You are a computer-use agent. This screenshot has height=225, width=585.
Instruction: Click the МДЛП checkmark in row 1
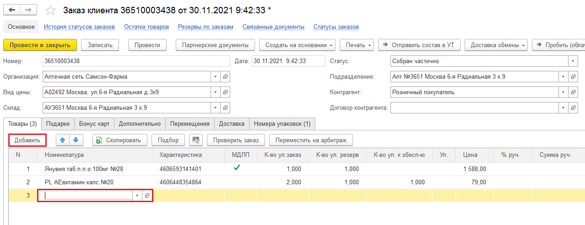237,168
